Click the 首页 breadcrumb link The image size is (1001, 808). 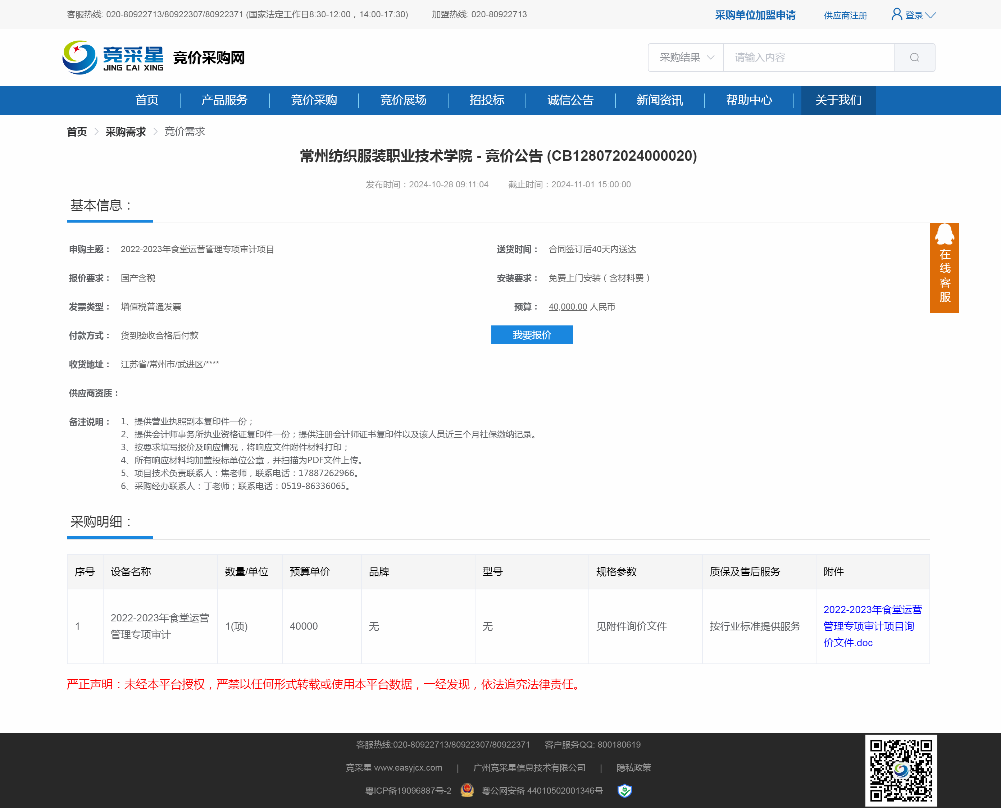(77, 132)
